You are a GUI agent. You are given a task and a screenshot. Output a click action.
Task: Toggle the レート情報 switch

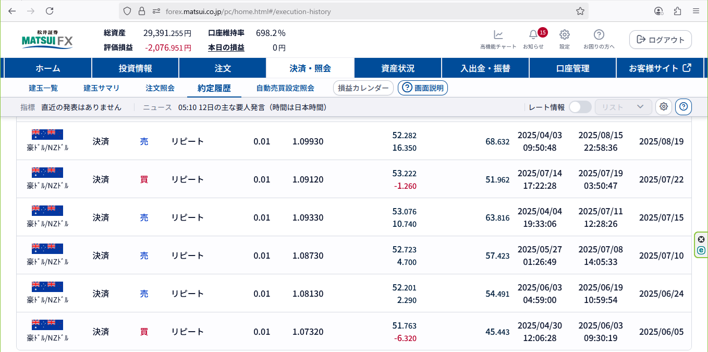[x=580, y=107]
